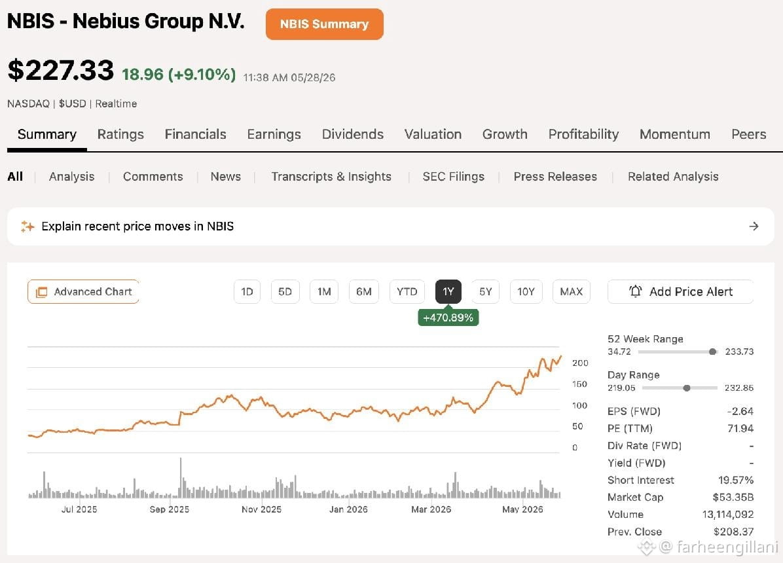Click the +470.89% return badge
783x563 pixels.
pyautogui.click(x=448, y=318)
